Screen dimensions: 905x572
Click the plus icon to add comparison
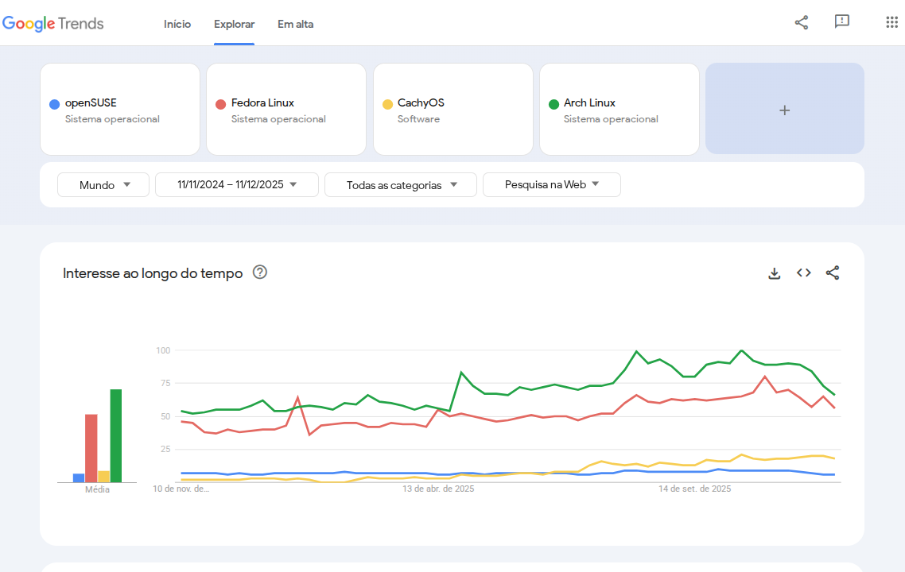point(784,110)
